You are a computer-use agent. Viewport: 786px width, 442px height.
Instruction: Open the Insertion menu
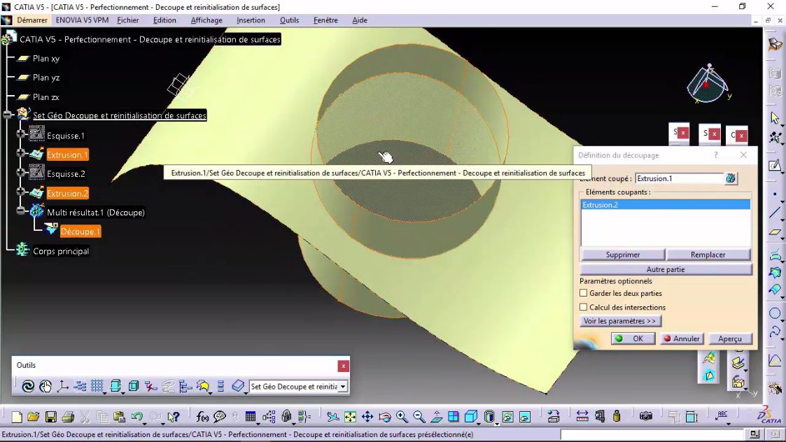251,20
